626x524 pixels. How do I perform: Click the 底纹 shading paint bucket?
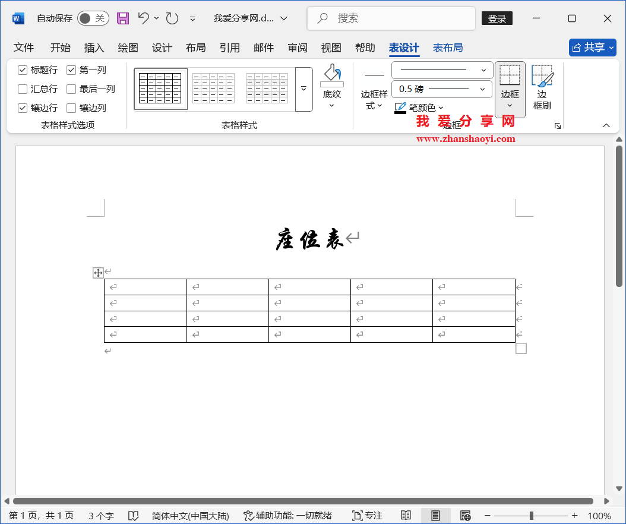click(x=332, y=75)
